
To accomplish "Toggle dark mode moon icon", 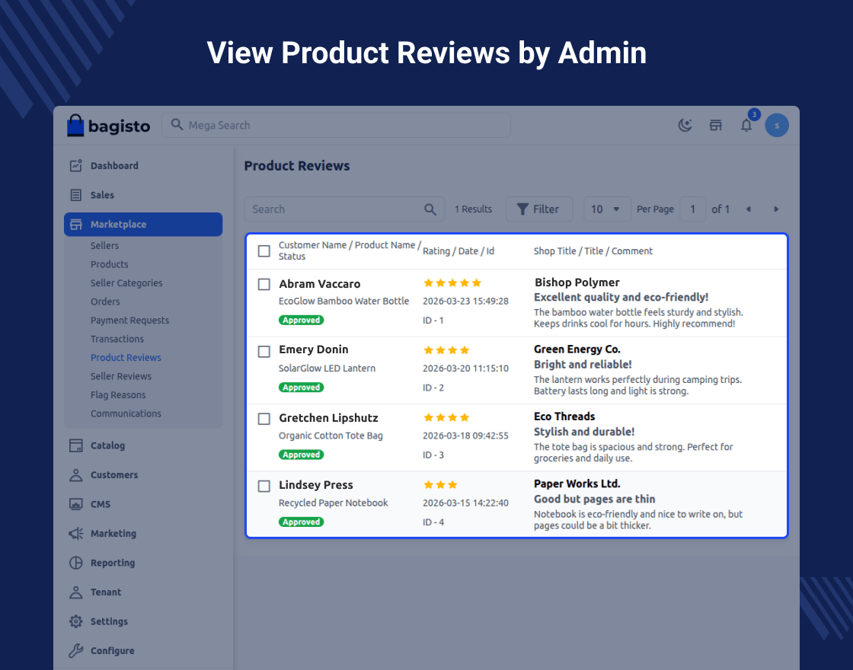I will (685, 126).
